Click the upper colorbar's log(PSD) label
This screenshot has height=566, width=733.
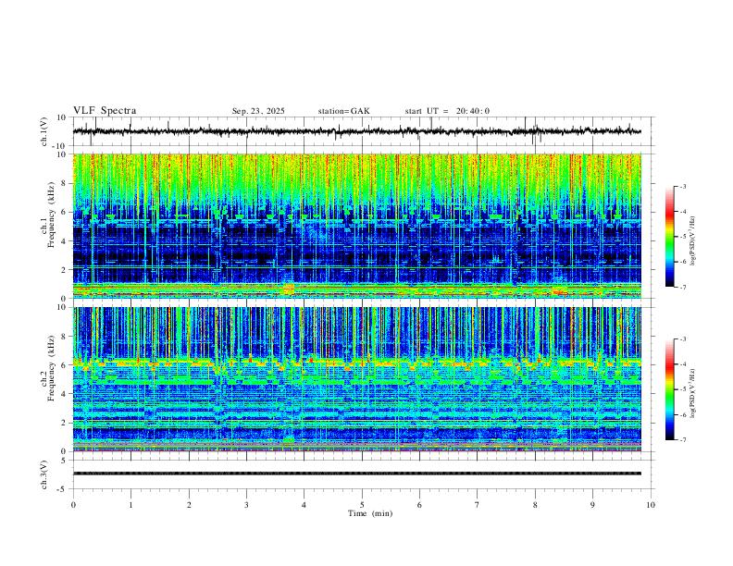pos(692,241)
